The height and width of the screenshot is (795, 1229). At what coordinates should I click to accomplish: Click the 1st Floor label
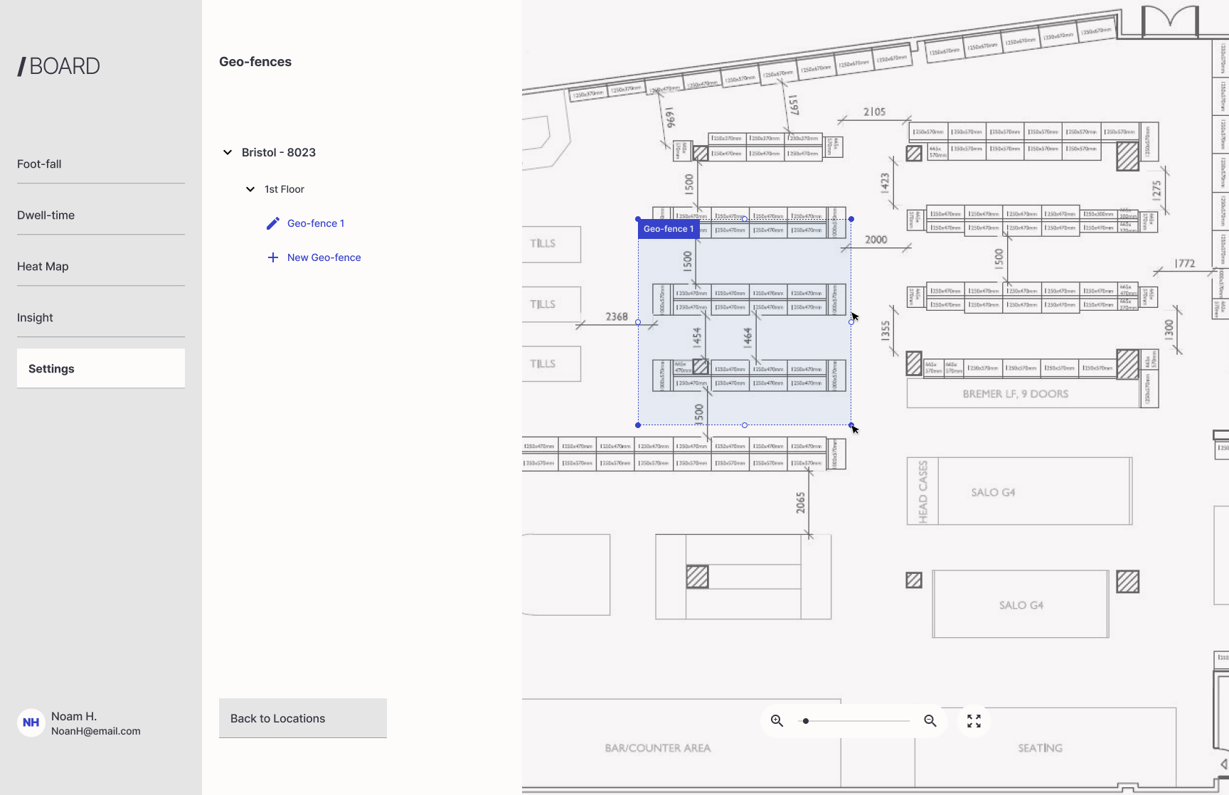(x=284, y=189)
